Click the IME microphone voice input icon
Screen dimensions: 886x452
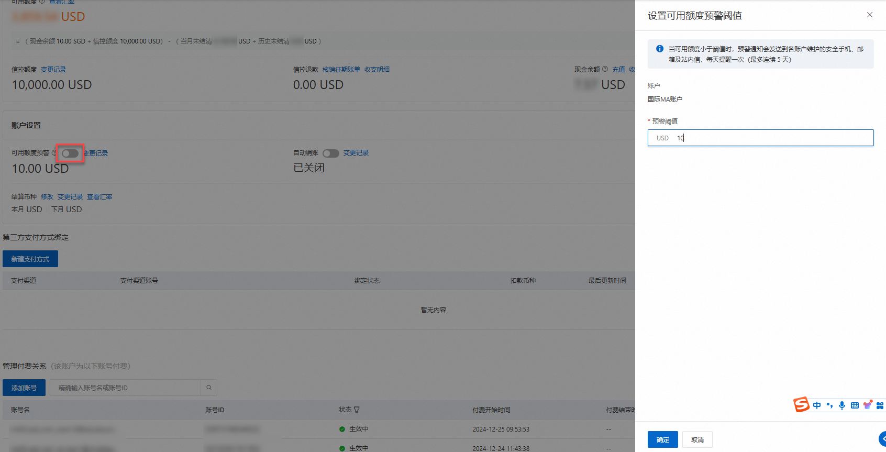tap(842, 405)
